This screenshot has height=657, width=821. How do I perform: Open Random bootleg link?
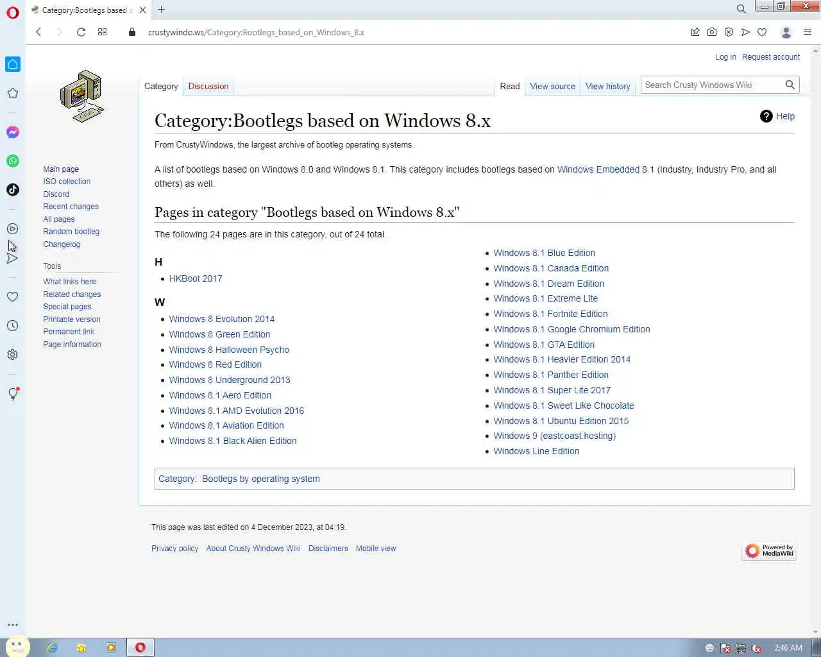71,232
